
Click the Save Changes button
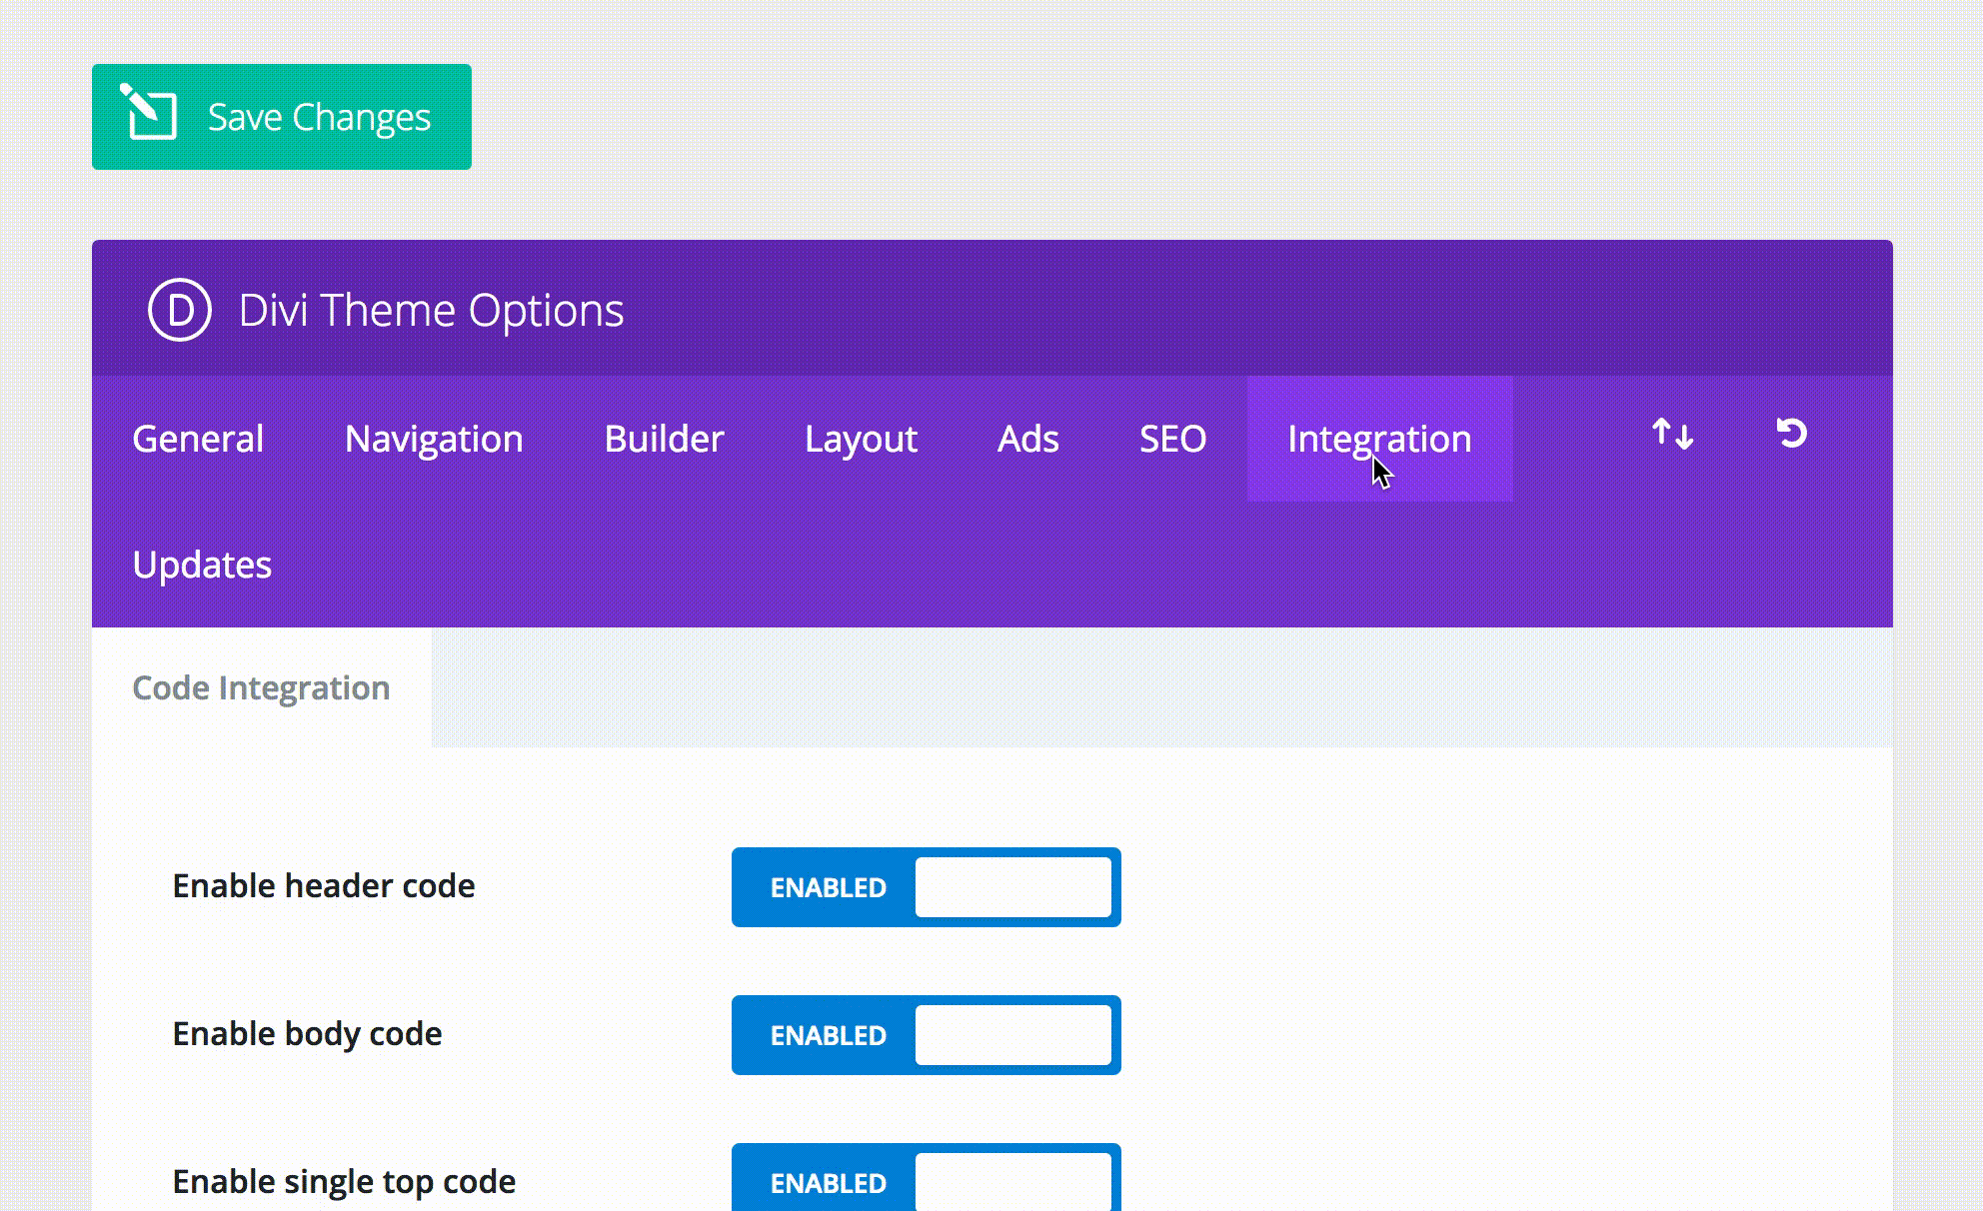pos(282,117)
